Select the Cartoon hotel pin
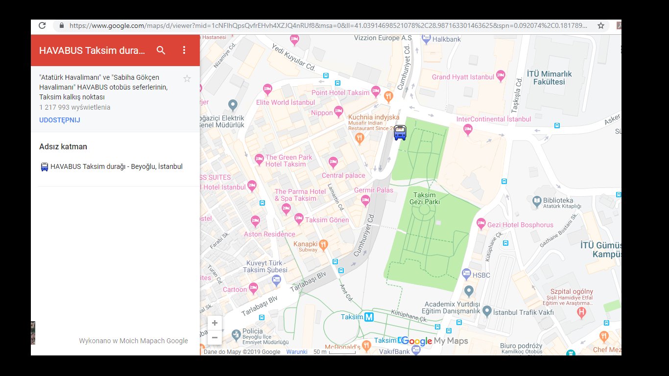The width and height of the screenshot is (669, 376). click(x=253, y=289)
